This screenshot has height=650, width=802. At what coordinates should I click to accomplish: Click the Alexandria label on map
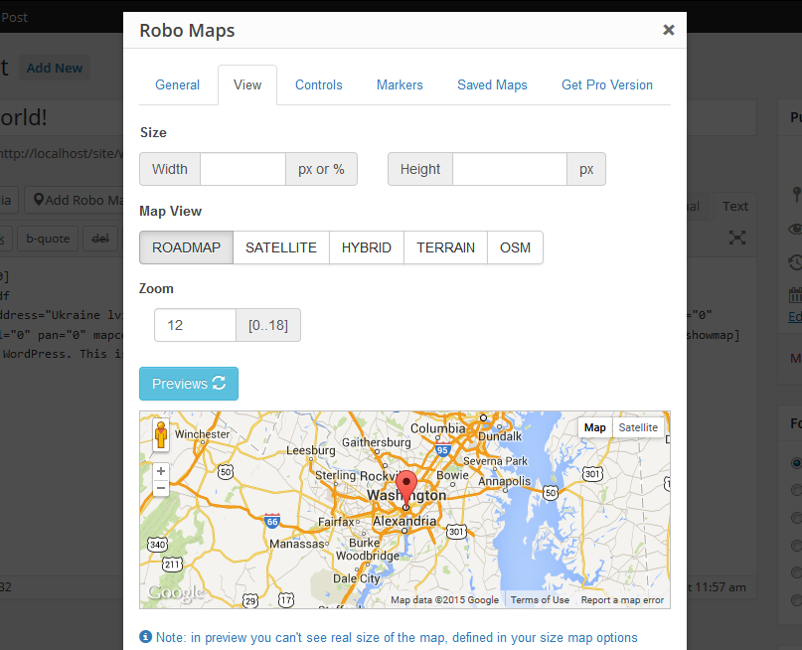[x=404, y=521]
